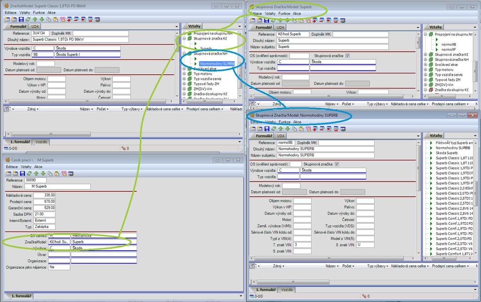Save record in Ceník prací window

(x=23, y=174)
